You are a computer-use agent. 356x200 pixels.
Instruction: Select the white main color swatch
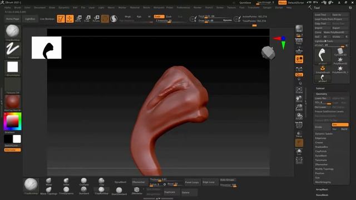coord(17,139)
